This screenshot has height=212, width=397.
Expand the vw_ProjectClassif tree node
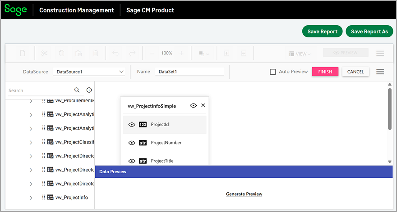point(31,143)
